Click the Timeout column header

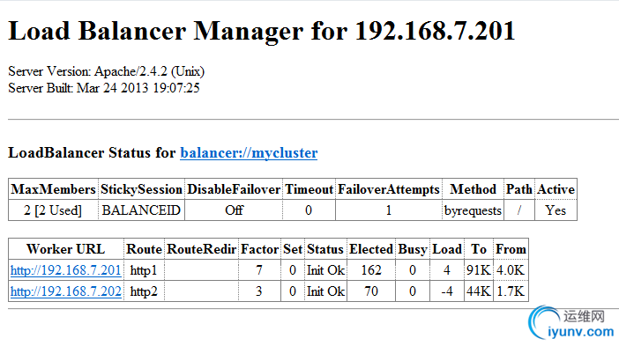(x=309, y=189)
